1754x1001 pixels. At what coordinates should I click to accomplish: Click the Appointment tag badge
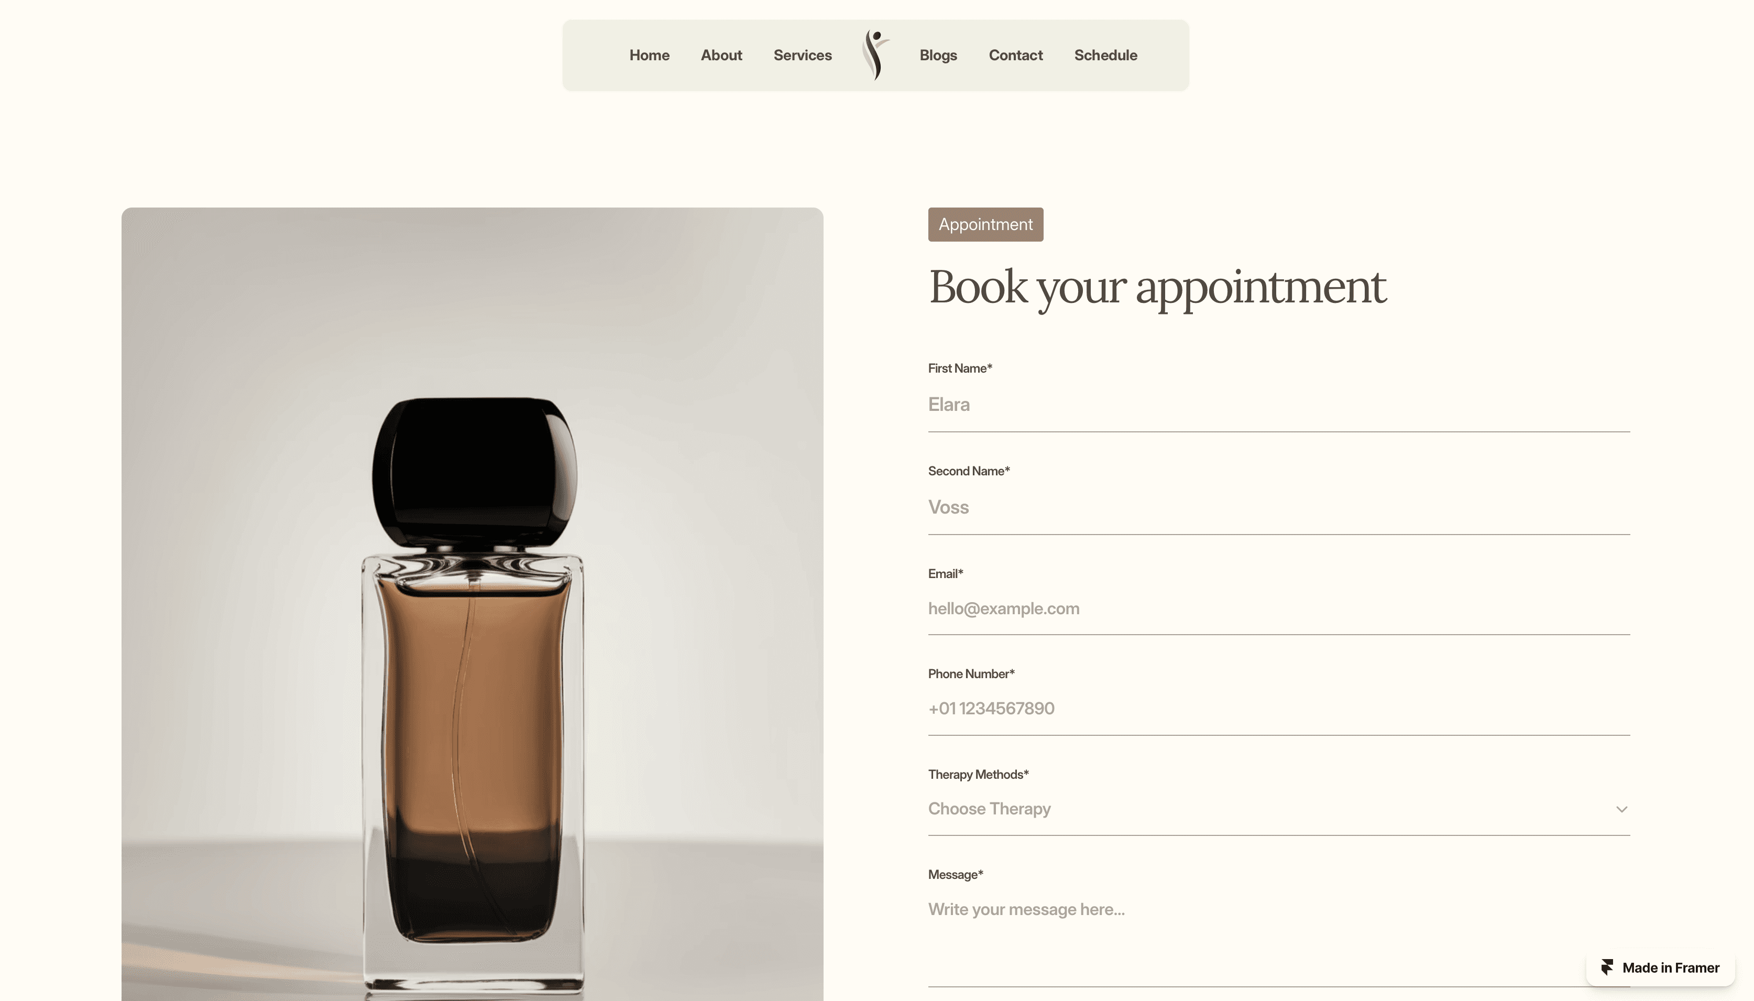[x=985, y=224]
